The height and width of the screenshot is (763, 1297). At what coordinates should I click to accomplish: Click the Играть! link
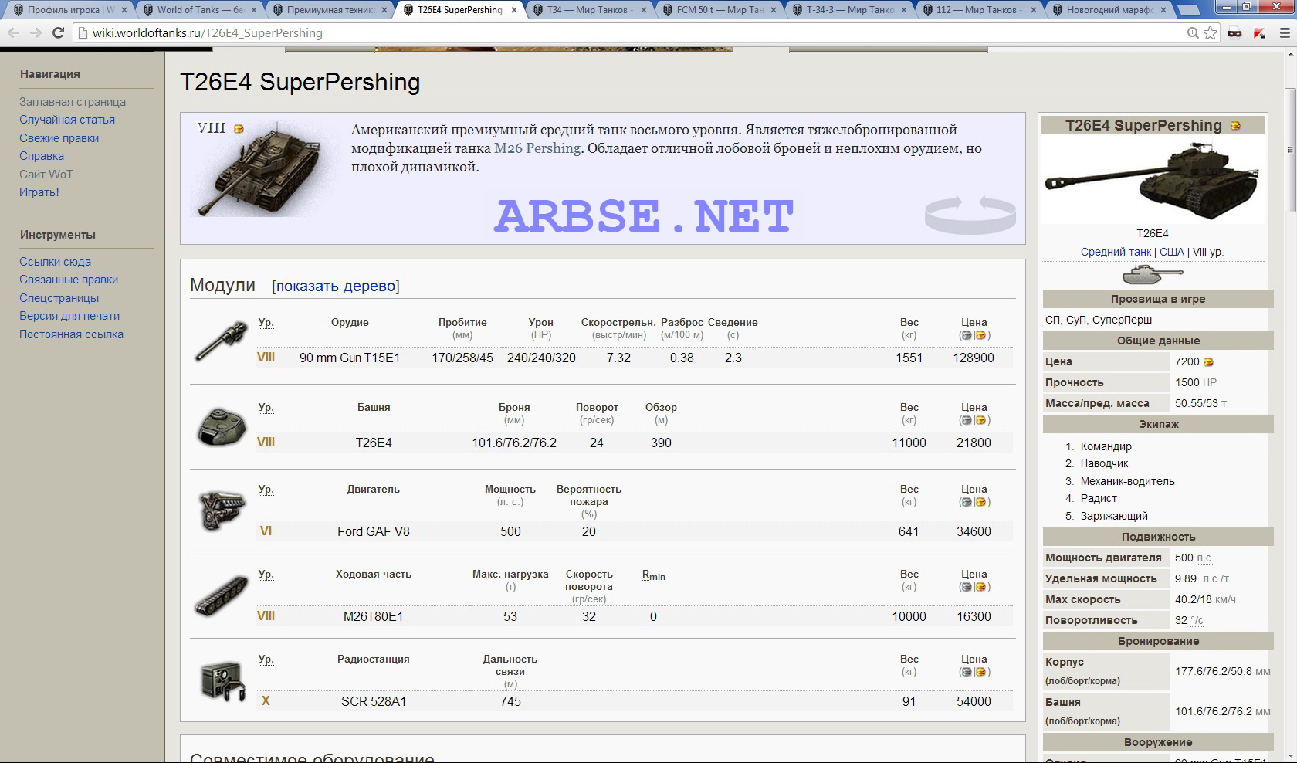pyautogui.click(x=39, y=192)
